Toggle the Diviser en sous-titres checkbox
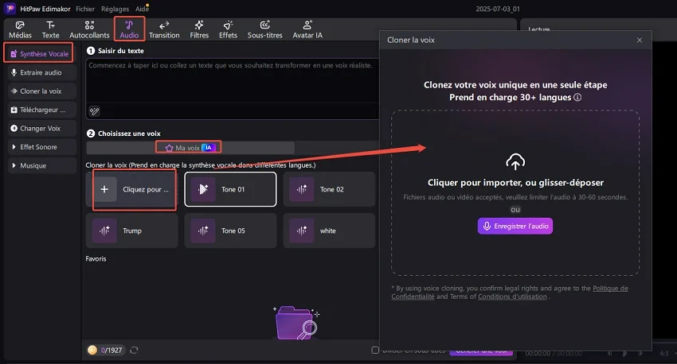677x364 pixels. click(376, 350)
